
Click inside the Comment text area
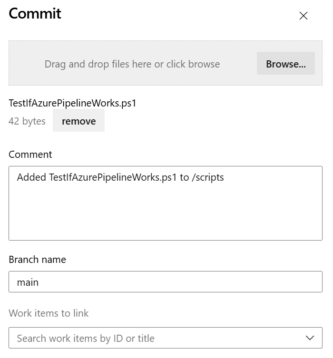click(x=165, y=209)
